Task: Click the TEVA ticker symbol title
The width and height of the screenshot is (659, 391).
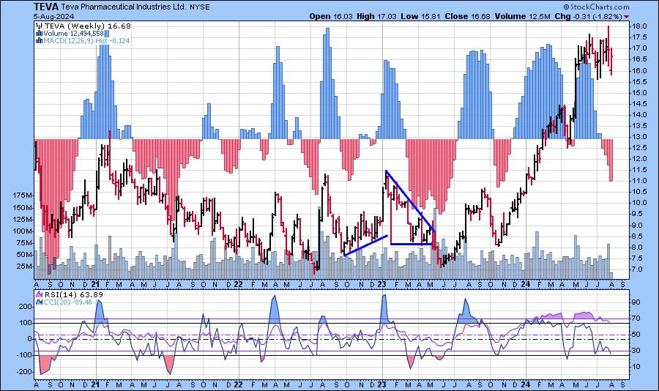Action: tap(48, 7)
